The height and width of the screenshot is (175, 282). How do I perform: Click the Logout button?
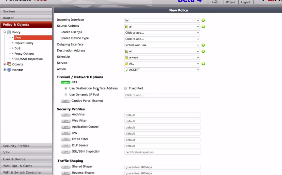[246, 2]
